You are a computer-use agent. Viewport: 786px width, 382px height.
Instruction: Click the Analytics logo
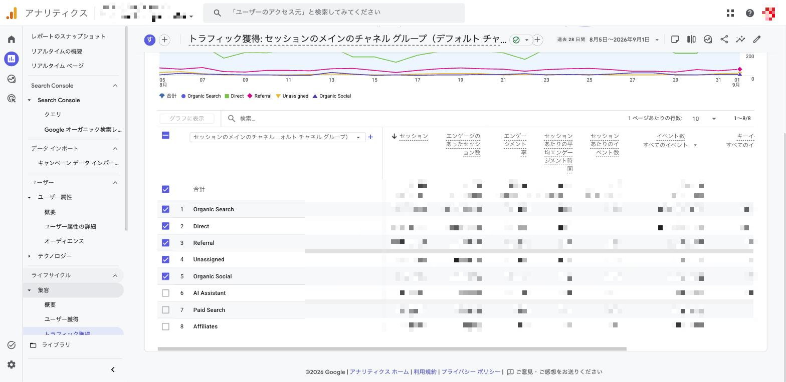12,13
